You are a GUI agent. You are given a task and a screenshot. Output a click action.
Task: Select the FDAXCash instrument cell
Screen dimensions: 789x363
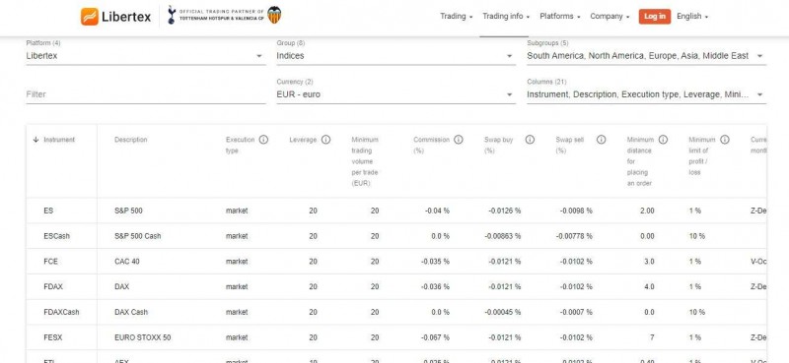pyautogui.click(x=61, y=312)
